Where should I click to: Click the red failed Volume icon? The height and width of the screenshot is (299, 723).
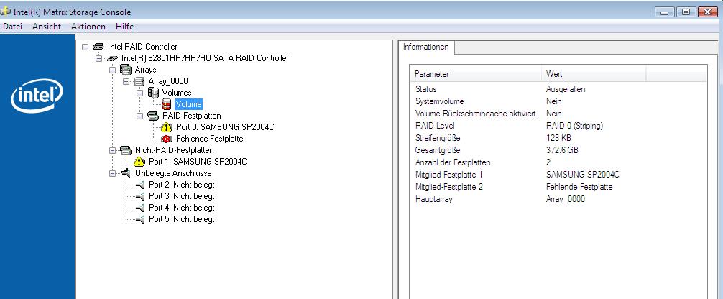point(167,104)
